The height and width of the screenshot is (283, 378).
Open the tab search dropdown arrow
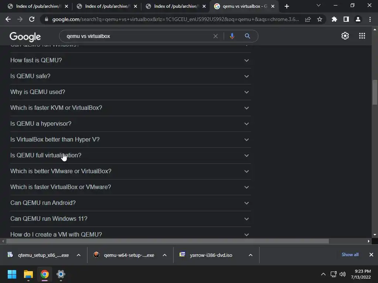coord(319,5)
